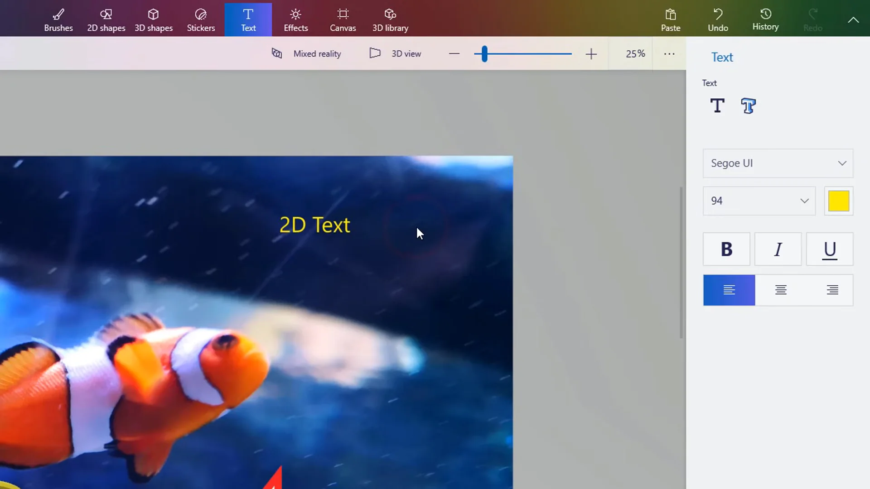This screenshot has height=489, width=870.
Task: Zoom in with the plus button
Action: (591, 54)
